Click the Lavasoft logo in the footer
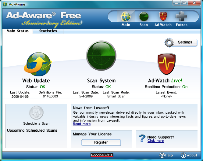The width and height of the screenshot is (203, 161). pos(102,155)
